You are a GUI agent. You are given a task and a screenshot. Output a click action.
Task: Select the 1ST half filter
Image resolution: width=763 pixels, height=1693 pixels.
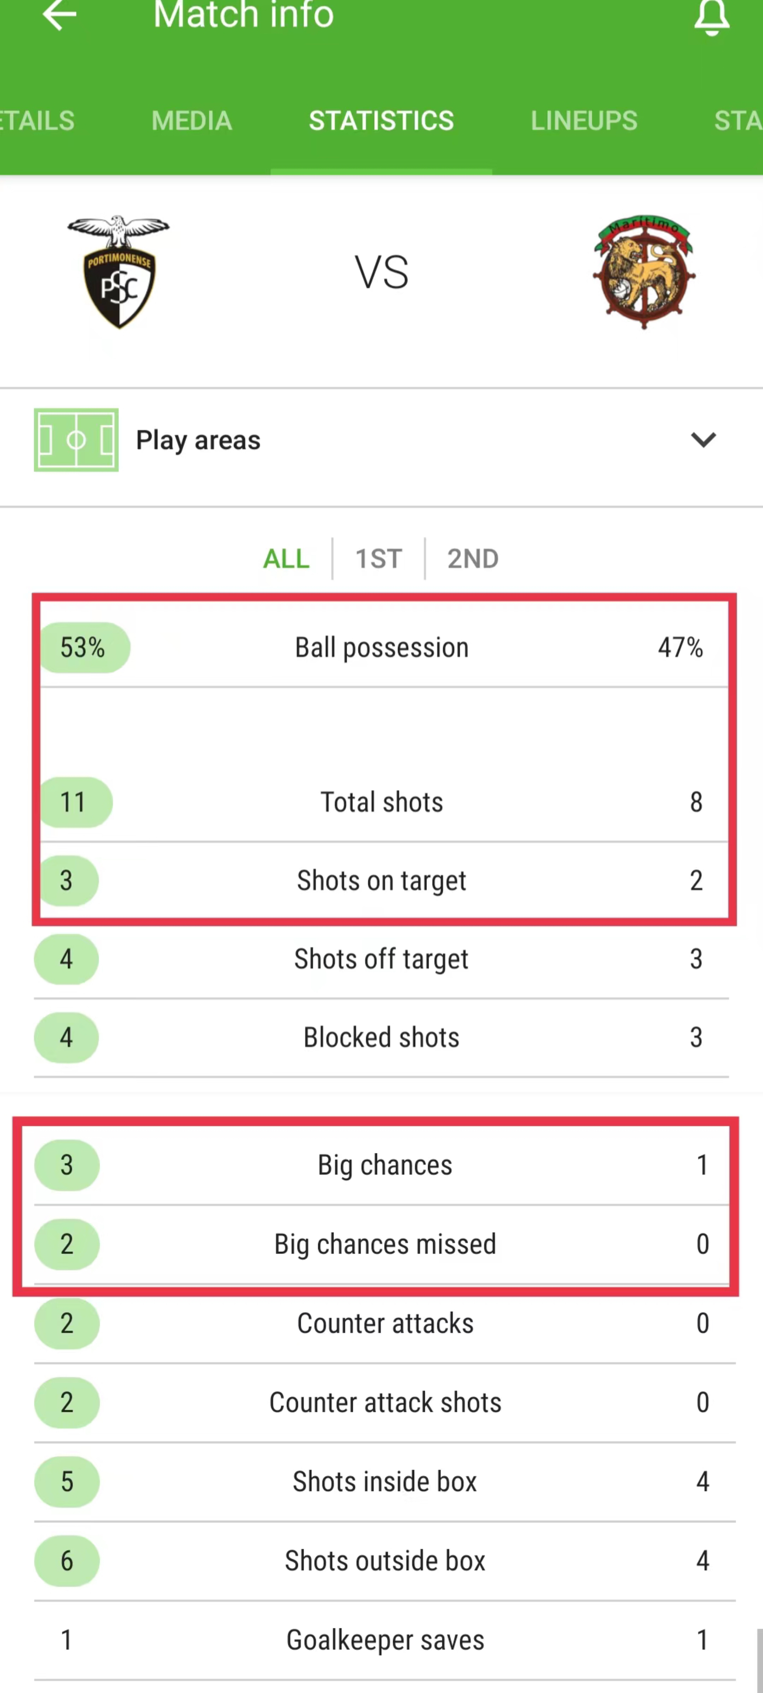click(378, 559)
